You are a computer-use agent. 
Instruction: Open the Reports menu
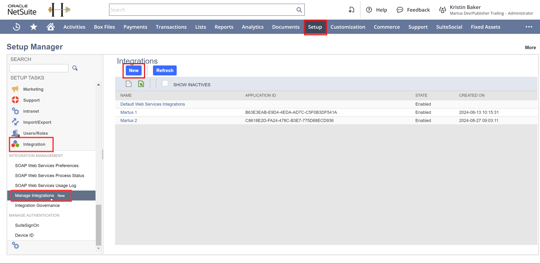(224, 27)
